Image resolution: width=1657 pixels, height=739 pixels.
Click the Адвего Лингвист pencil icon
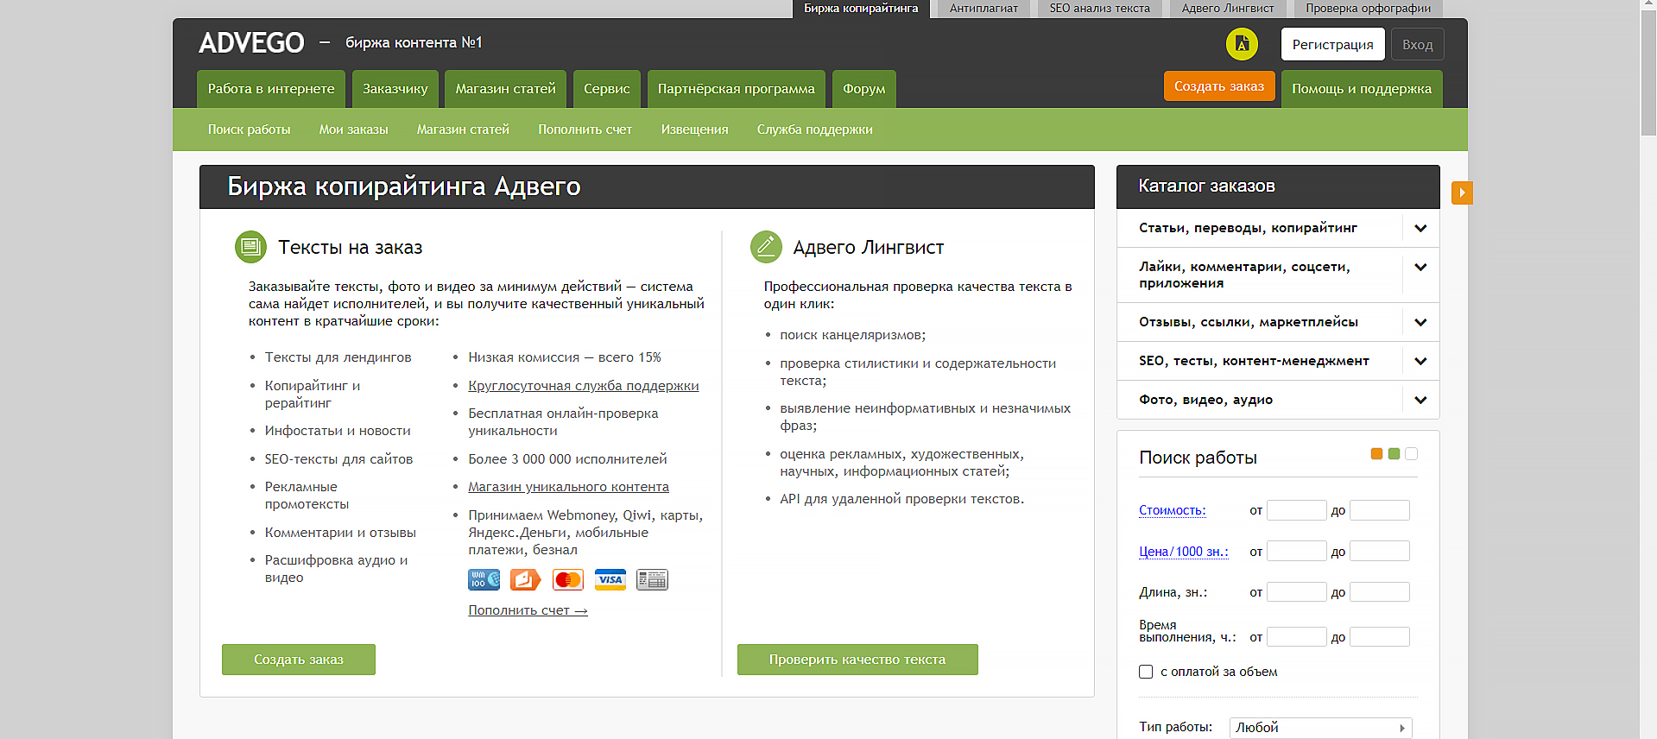tap(766, 247)
